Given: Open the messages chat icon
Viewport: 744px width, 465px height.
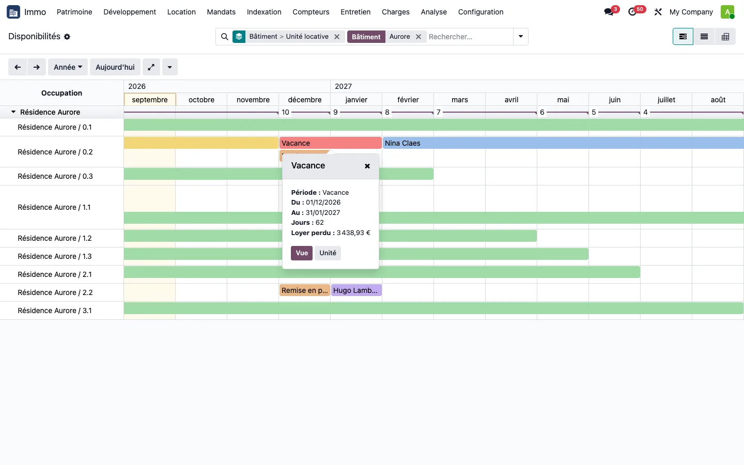Looking at the screenshot, I should (609, 12).
